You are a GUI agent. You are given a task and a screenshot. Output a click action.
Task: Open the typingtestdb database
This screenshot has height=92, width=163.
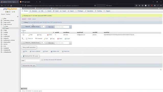[x=7, y=50]
